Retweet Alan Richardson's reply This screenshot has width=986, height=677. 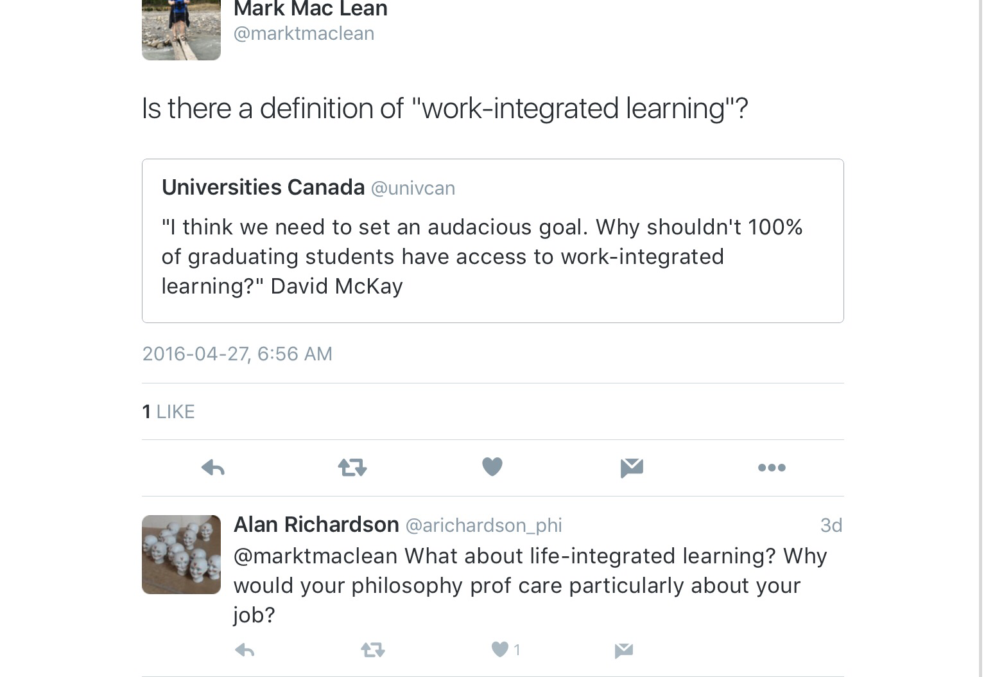coord(373,651)
